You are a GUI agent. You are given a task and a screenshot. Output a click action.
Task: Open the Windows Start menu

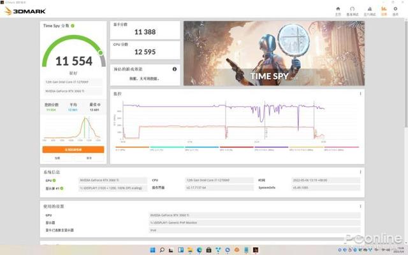point(153,250)
